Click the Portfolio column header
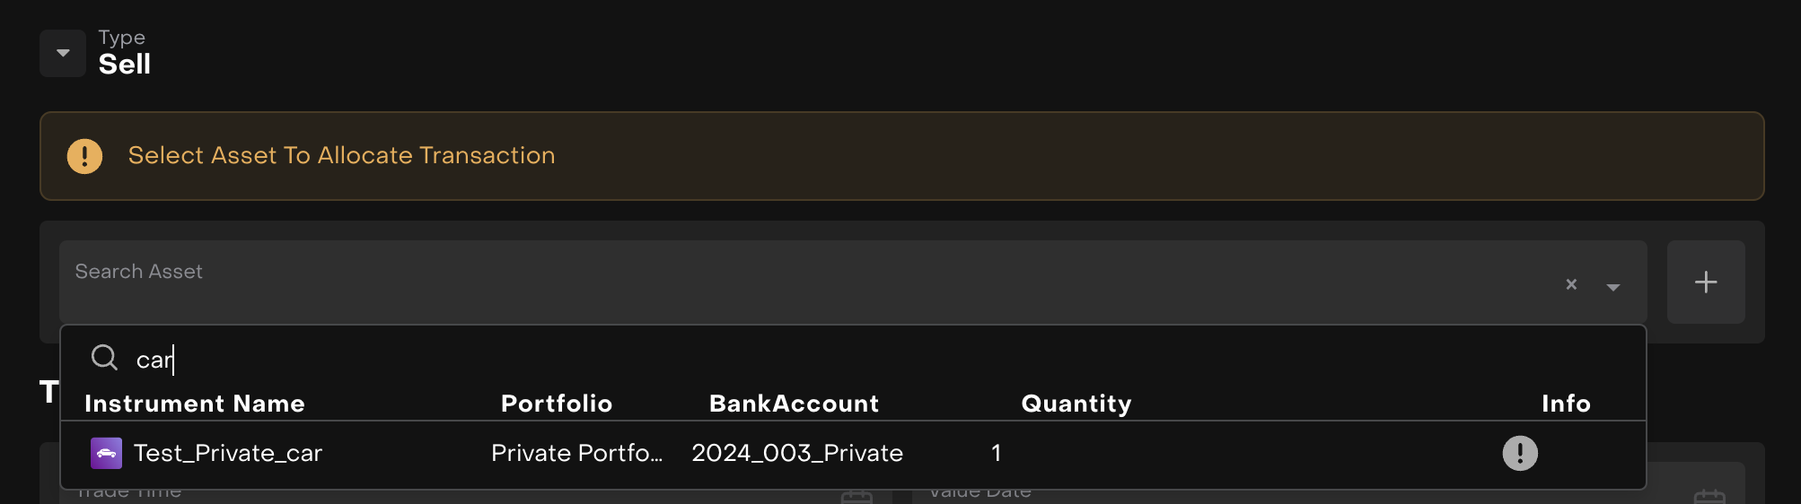Image resolution: width=1801 pixels, height=504 pixels. point(556,404)
